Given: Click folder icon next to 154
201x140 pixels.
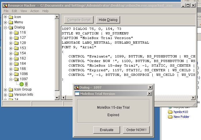Looking at the screenshot, I should (16, 53).
